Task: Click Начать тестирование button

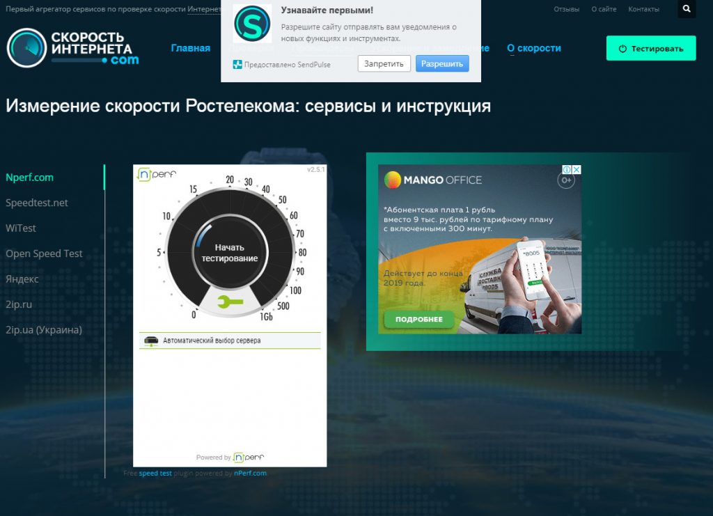Action: coord(230,253)
